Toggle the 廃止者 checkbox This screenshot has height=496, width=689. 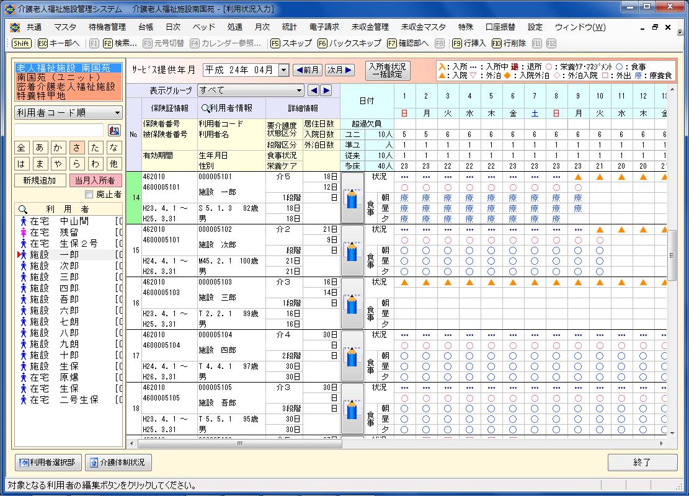click(89, 195)
